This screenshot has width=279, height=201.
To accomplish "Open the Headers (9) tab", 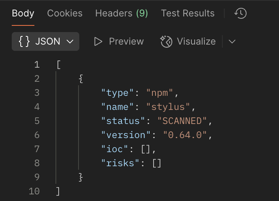I will coord(122,13).
